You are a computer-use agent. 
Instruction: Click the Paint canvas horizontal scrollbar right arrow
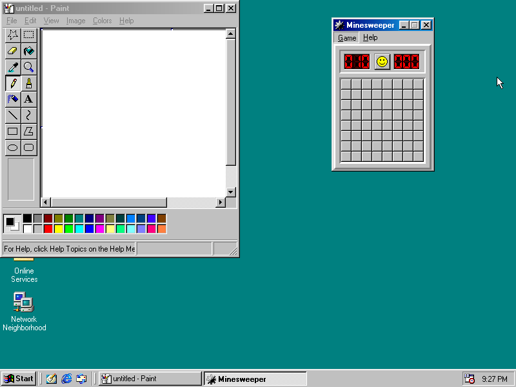coord(220,202)
